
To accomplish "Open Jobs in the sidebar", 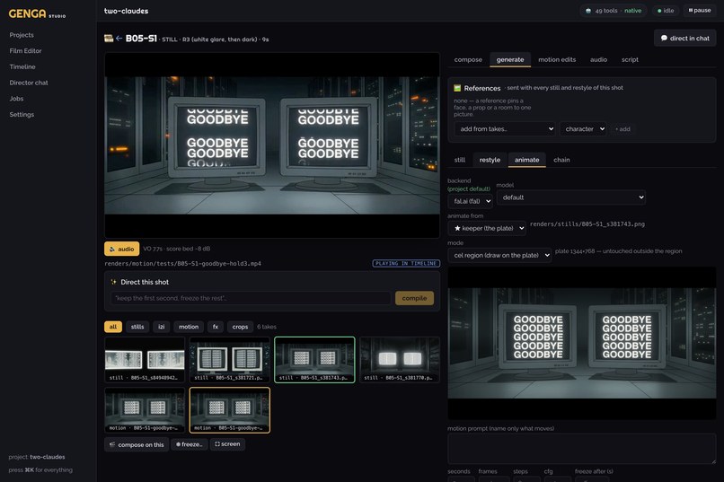I will [17, 99].
